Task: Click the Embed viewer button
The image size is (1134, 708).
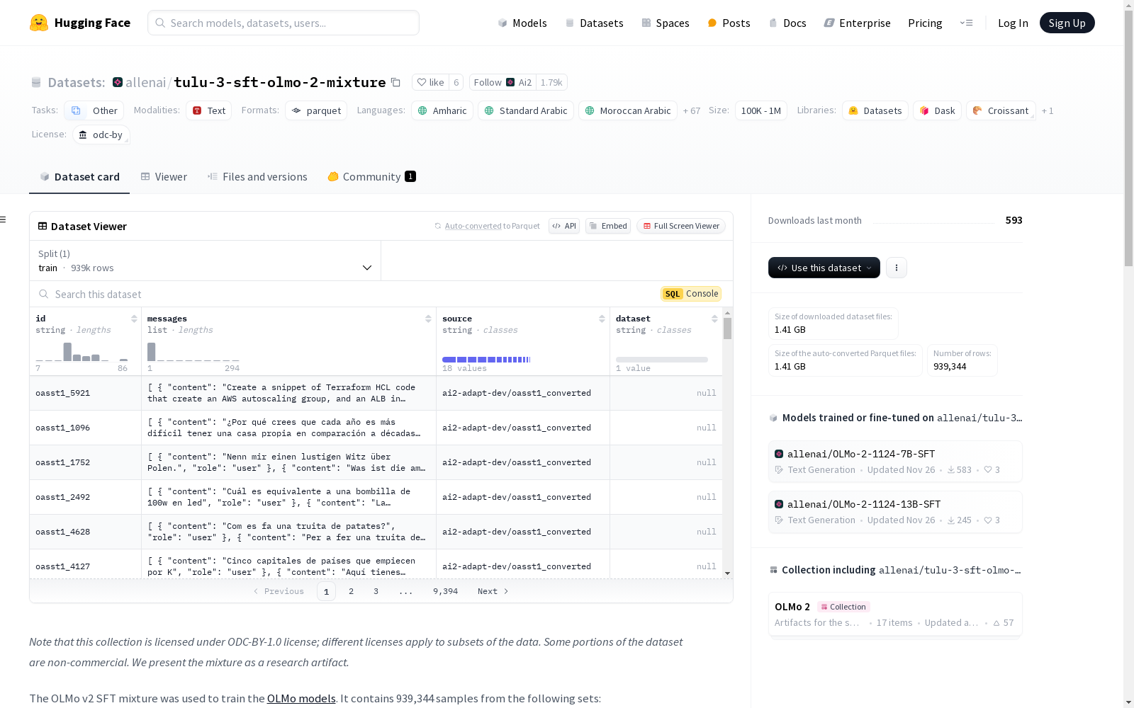Action: (608, 226)
